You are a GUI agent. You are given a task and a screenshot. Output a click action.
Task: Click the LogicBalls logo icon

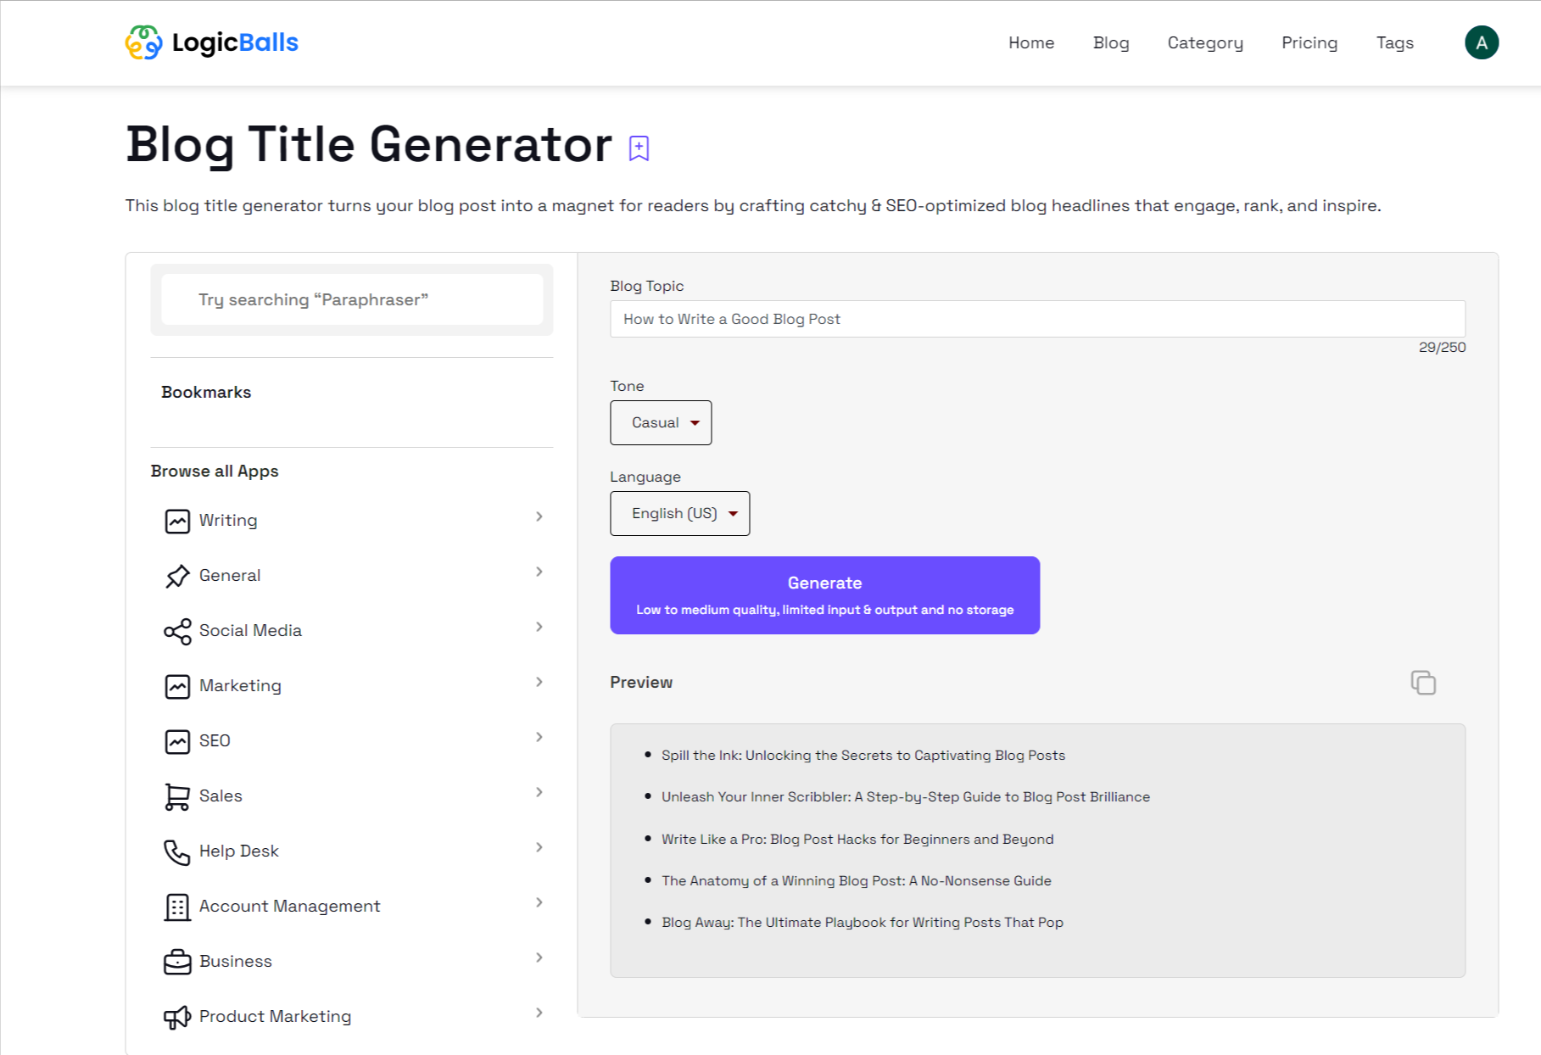pos(143,42)
